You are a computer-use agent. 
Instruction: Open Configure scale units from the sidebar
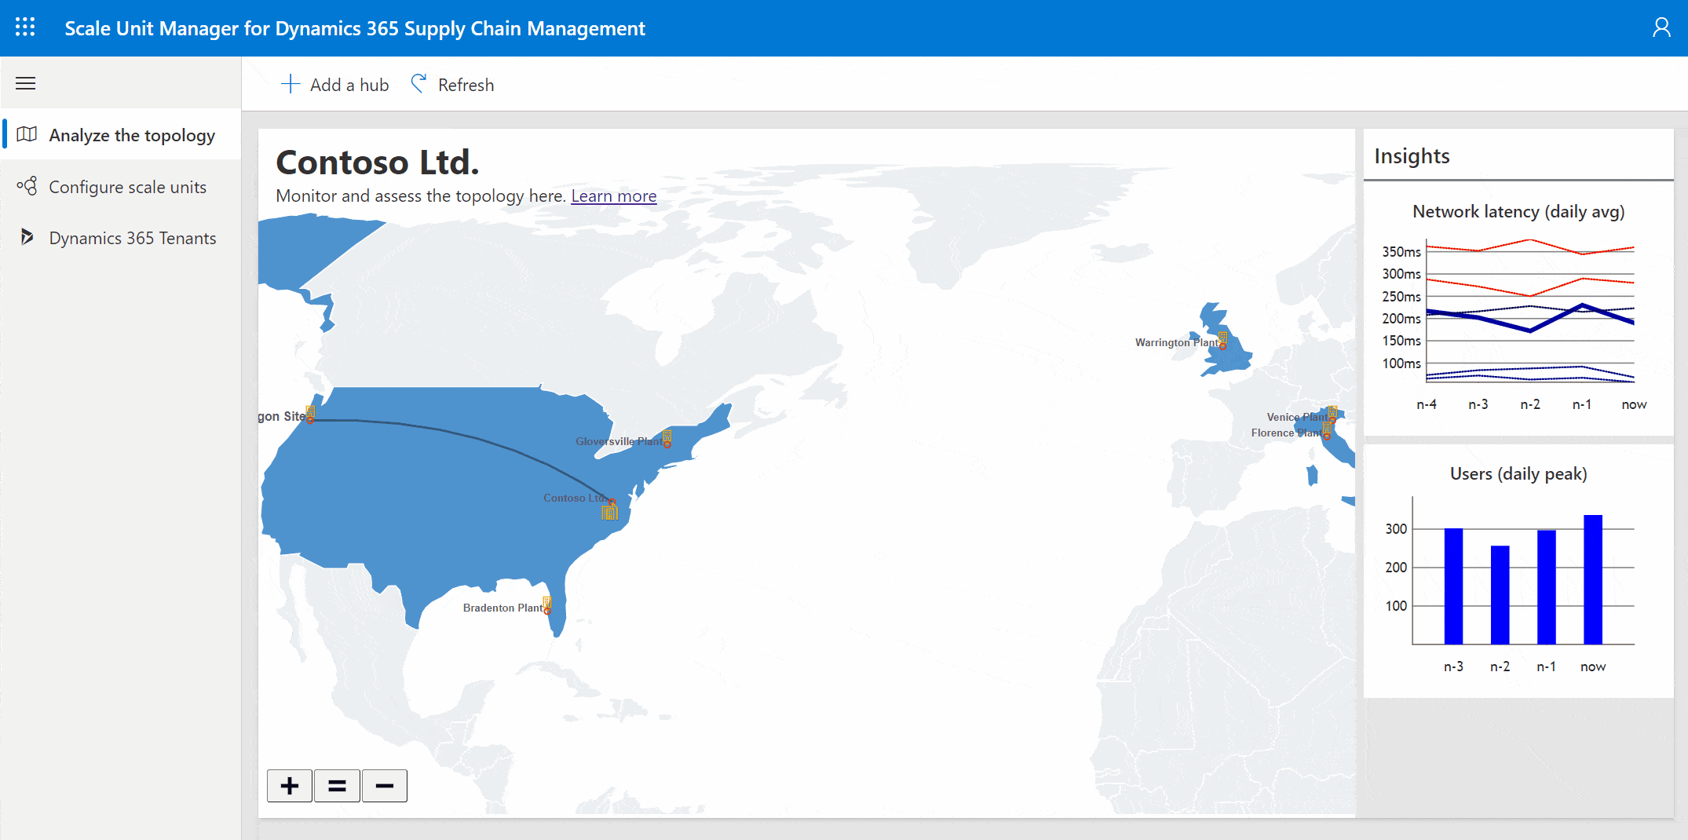[127, 187]
